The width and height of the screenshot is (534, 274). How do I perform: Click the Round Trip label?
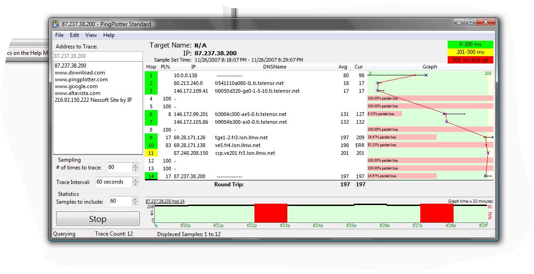[x=229, y=184]
